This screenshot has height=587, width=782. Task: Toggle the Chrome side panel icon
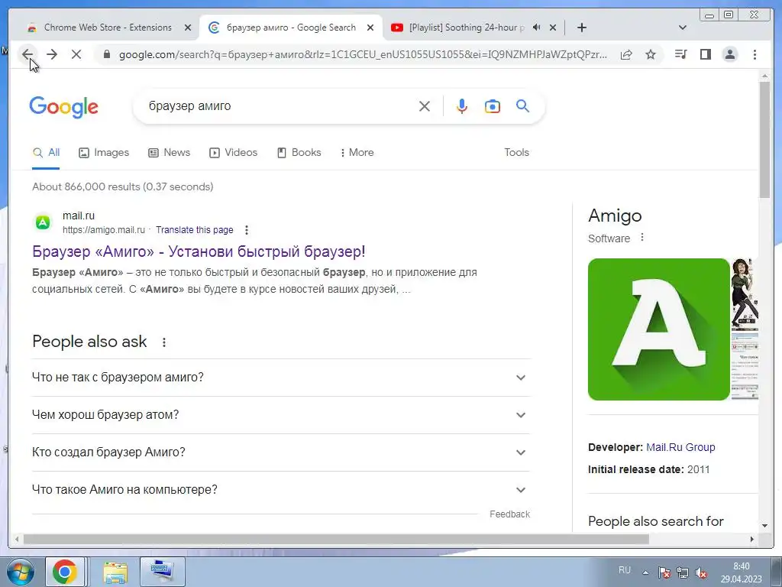705,54
